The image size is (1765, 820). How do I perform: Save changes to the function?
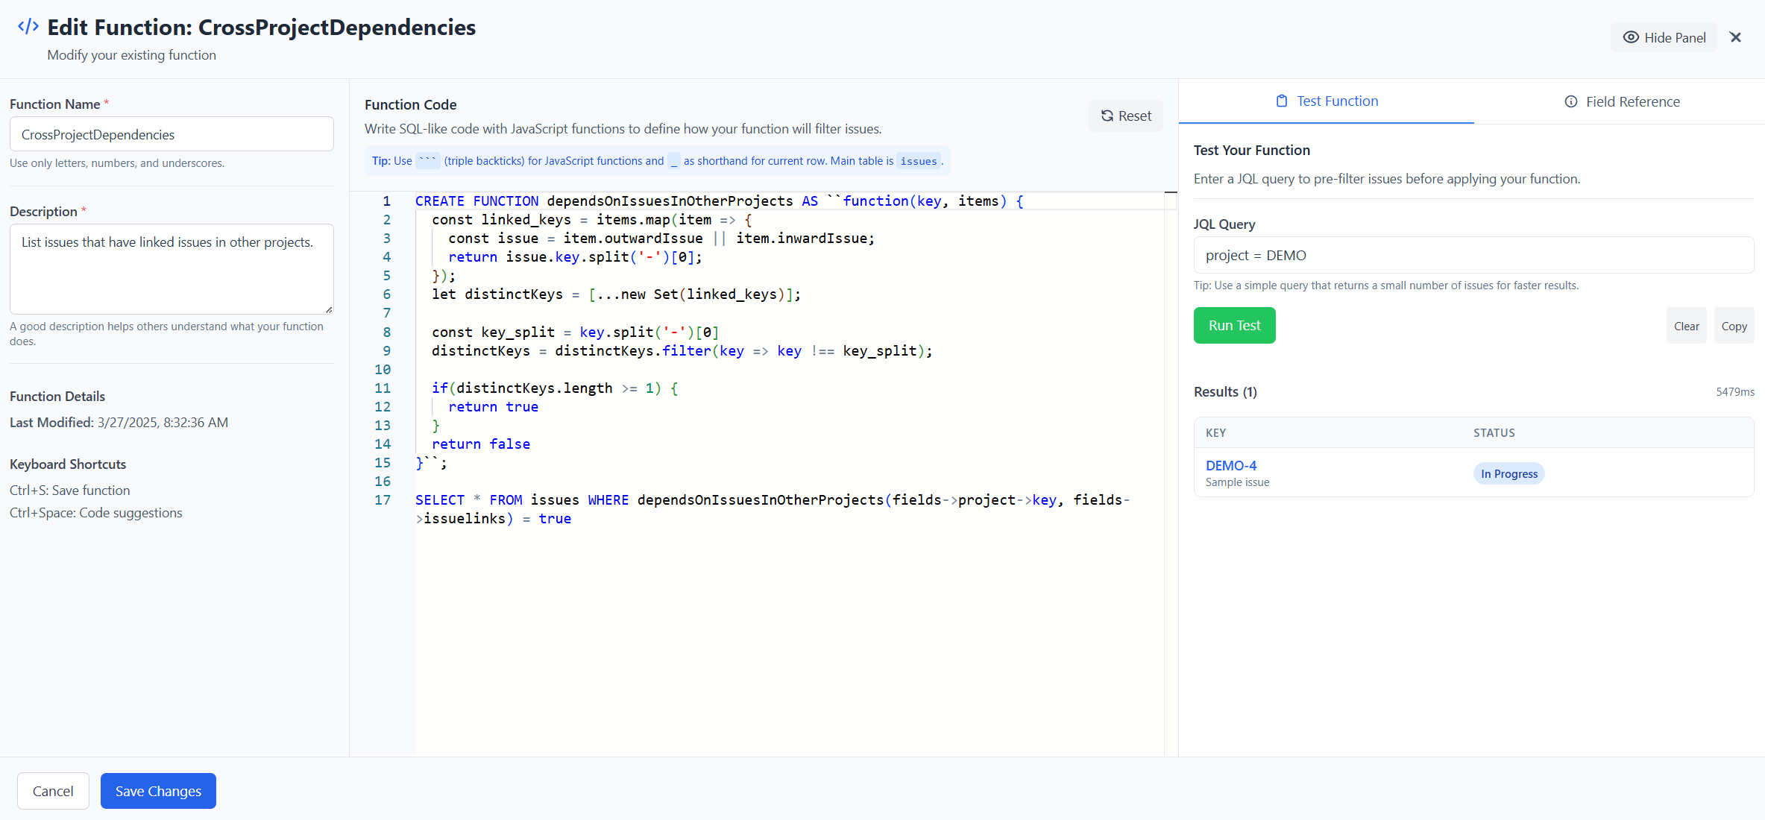click(158, 791)
